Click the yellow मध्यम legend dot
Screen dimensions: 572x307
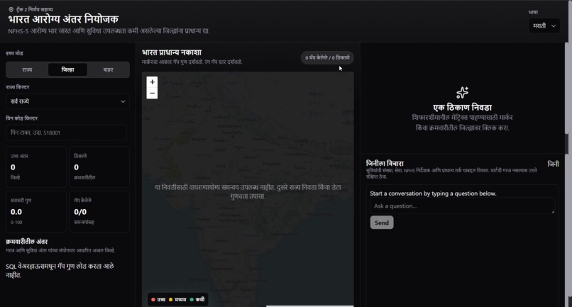point(170,300)
